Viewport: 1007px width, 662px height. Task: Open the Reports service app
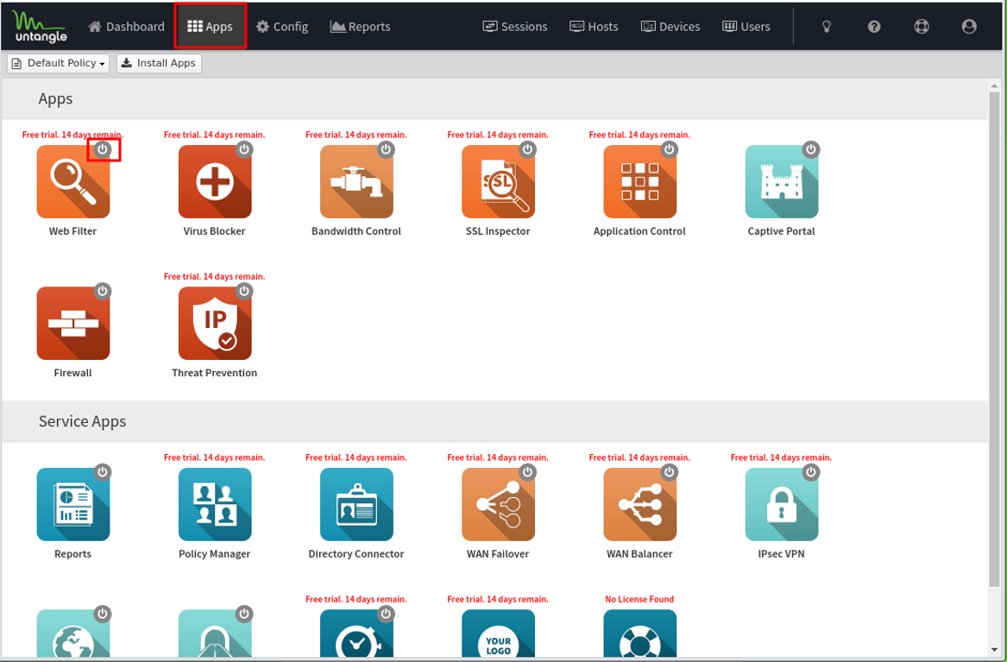[x=73, y=504]
